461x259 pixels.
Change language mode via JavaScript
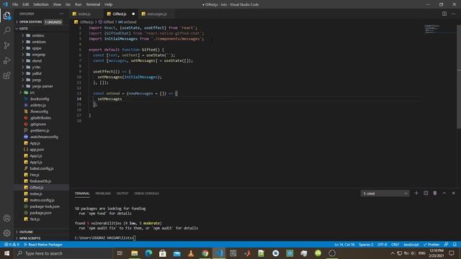(411, 245)
